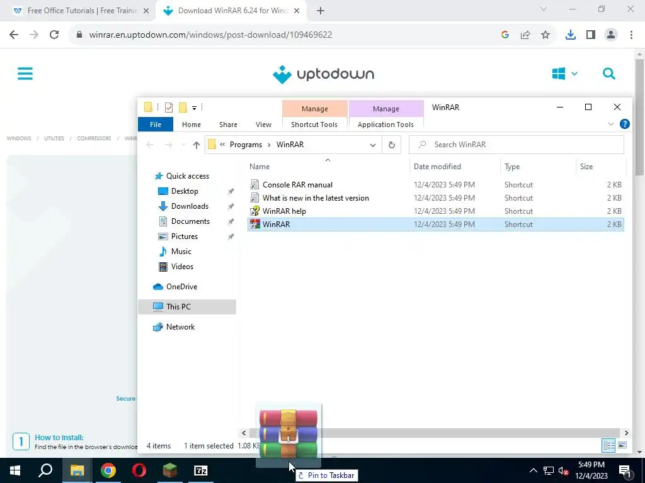Switch to large icons view icon

622,446
